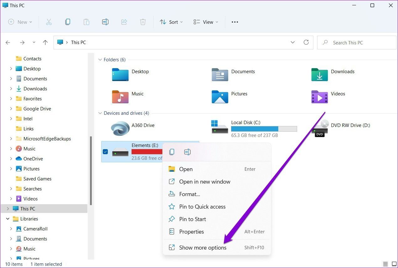
Task: Click the Share icon in toolbar
Action: point(124,22)
